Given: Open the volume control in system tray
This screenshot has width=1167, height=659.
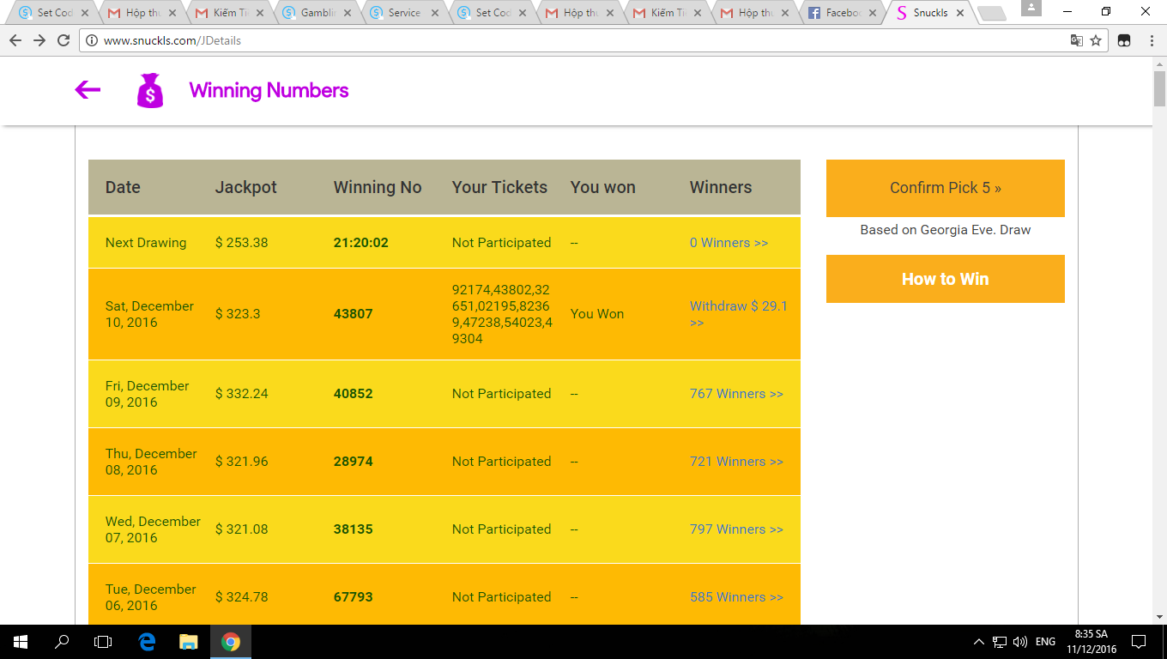Looking at the screenshot, I should point(1020,642).
